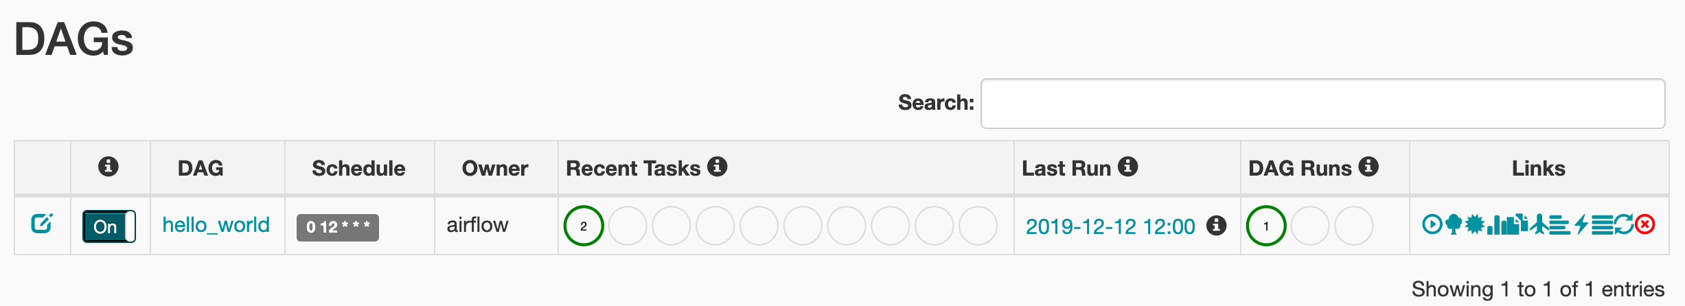Open the 2019-12-12 12:00 last run link
Viewport: 1685px width, 306px height.
pyautogui.click(x=1110, y=226)
